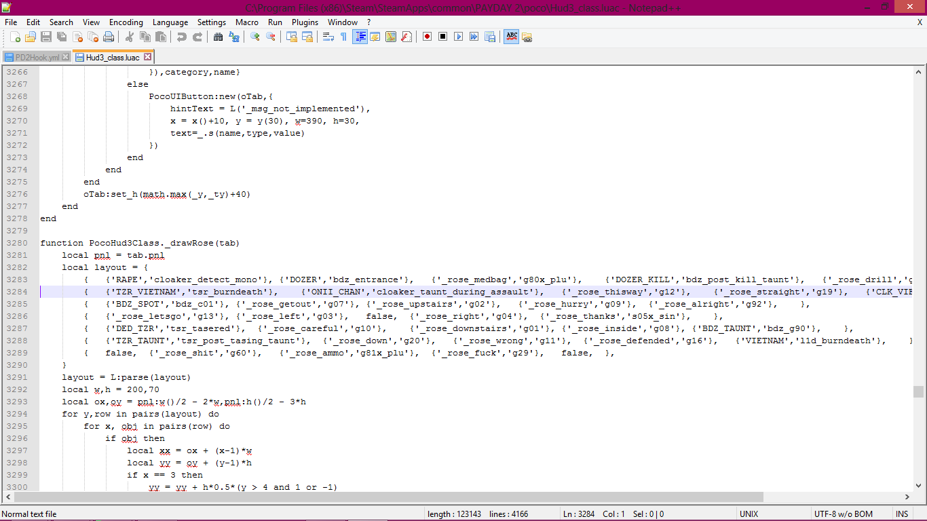Close the current document with menu bar X
Image resolution: width=927 pixels, height=521 pixels.
point(920,22)
